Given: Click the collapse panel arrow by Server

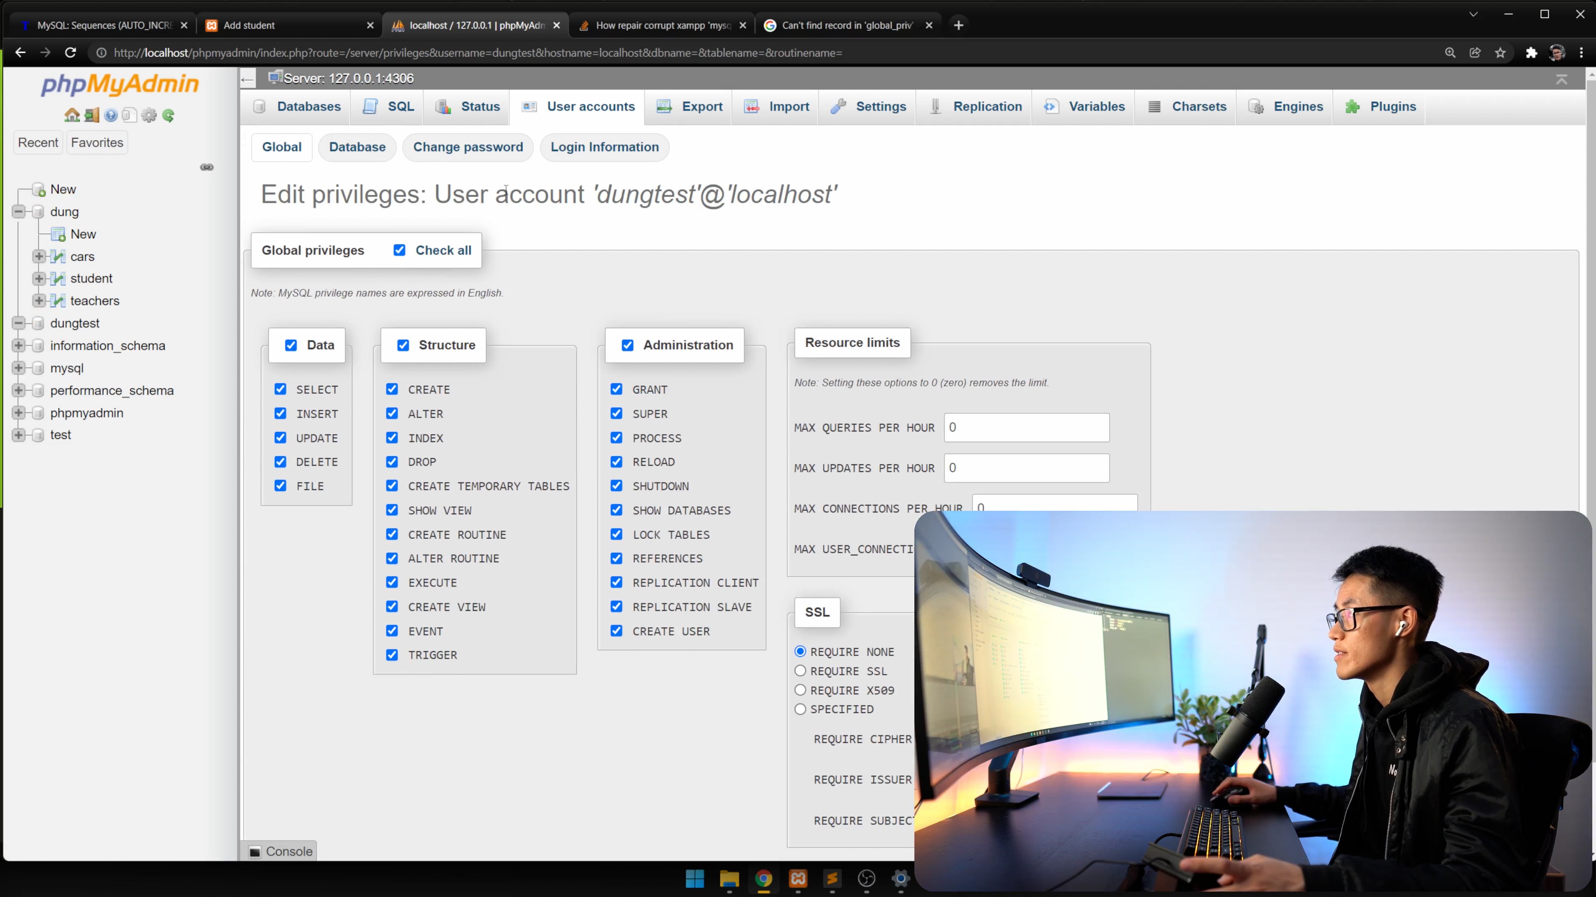Looking at the screenshot, I should 247,78.
